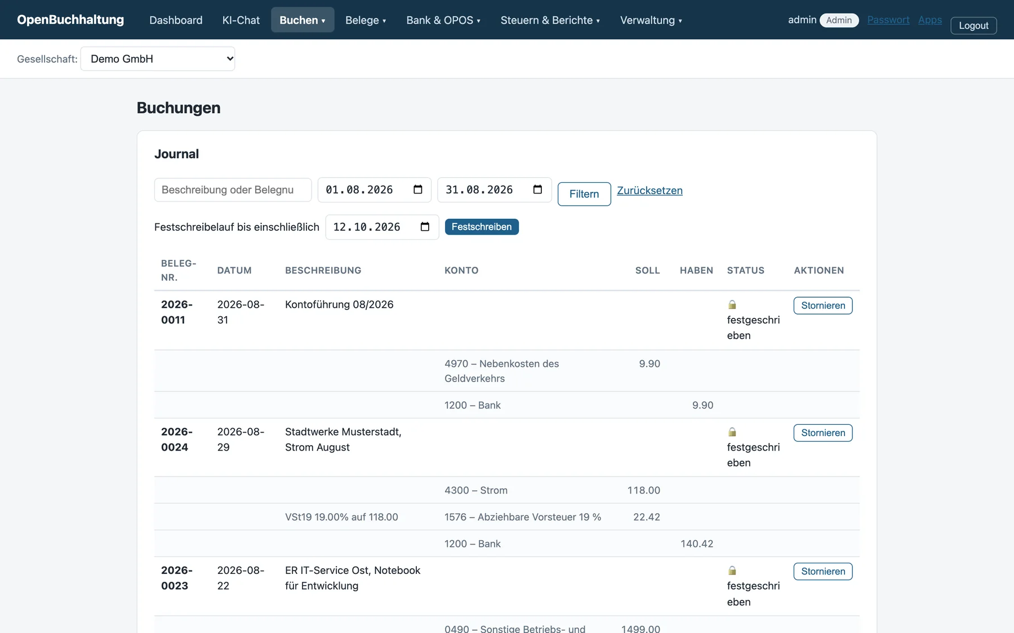The height and width of the screenshot is (633, 1014).
Task: Log out via the Logout button
Action: [x=973, y=25]
